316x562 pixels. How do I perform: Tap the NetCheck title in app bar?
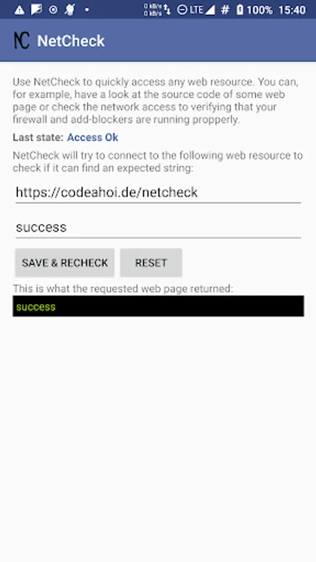(x=71, y=41)
